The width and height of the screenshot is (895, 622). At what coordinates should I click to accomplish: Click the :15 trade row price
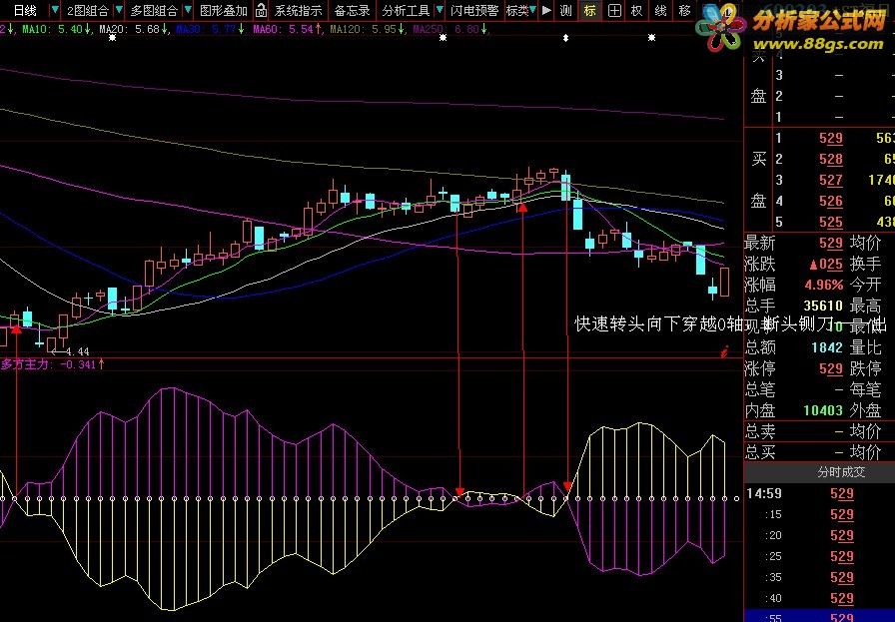tap(842, 515)
